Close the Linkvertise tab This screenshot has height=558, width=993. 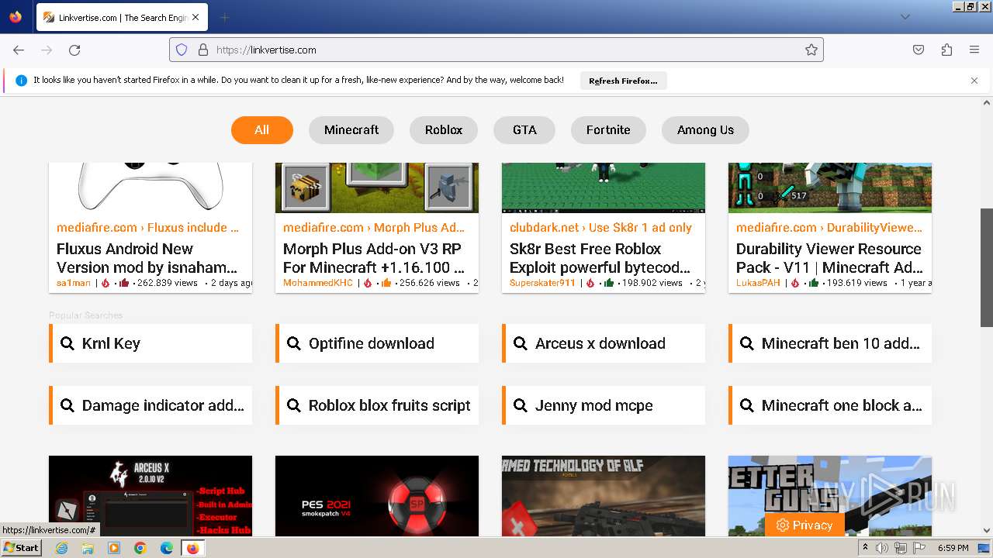(x=195, y=17)
